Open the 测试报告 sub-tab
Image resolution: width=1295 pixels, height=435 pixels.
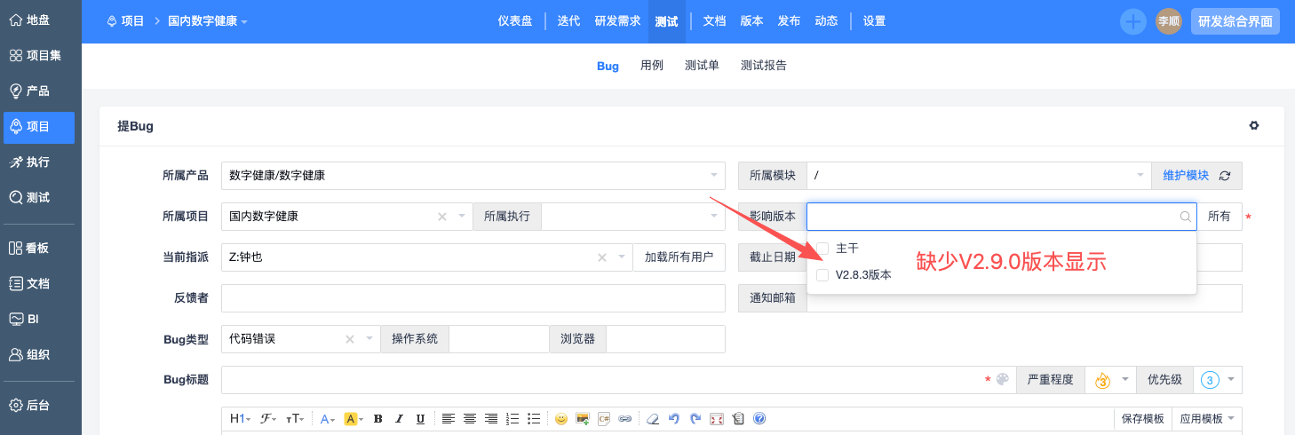pyautogui.click(x=764, y=66)
